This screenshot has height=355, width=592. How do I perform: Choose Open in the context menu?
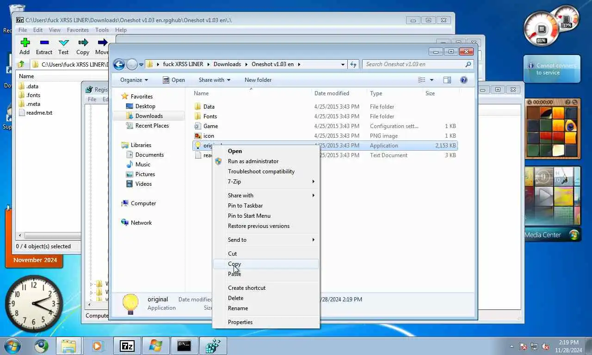[265, 151]
